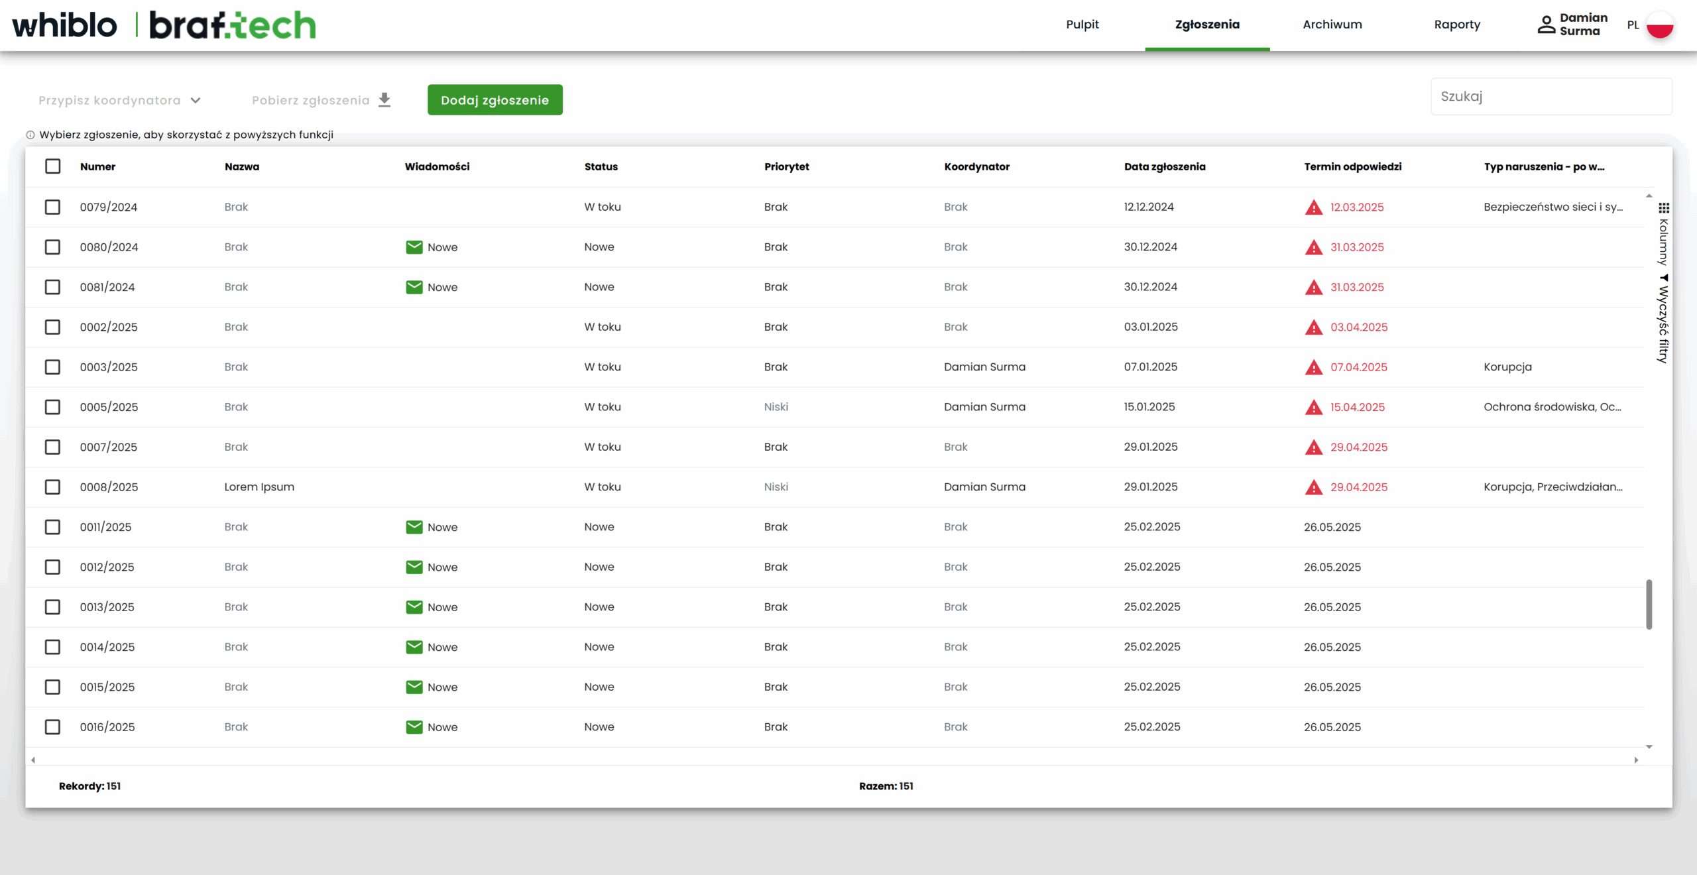The height and width of the screenshot is (875, 1697).
Task: Switch to the Archiwum tab
Action: pos(1332,25)
